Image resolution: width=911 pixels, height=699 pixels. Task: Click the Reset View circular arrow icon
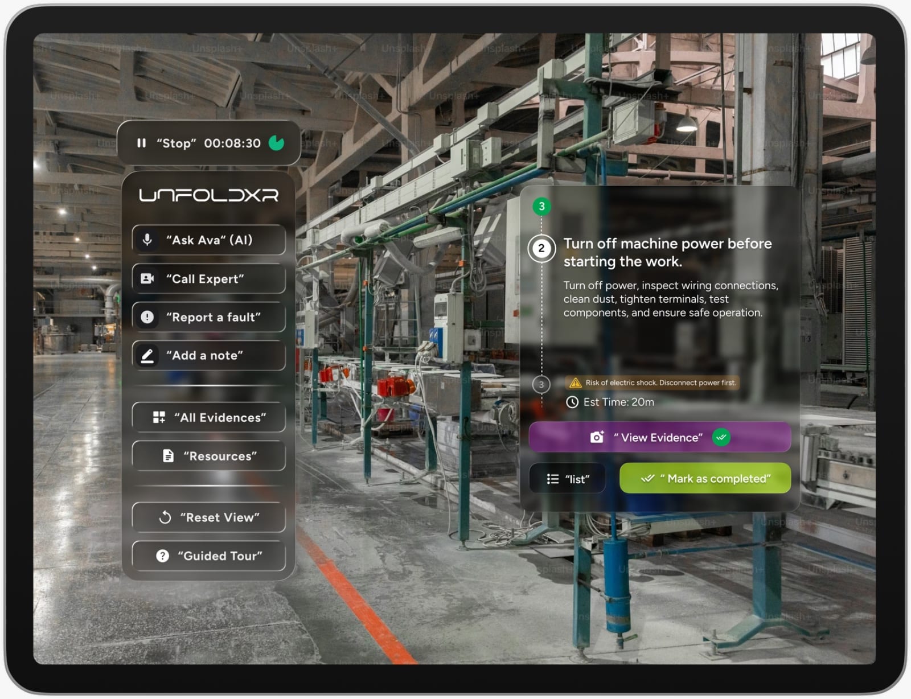[x=165, y=517]
